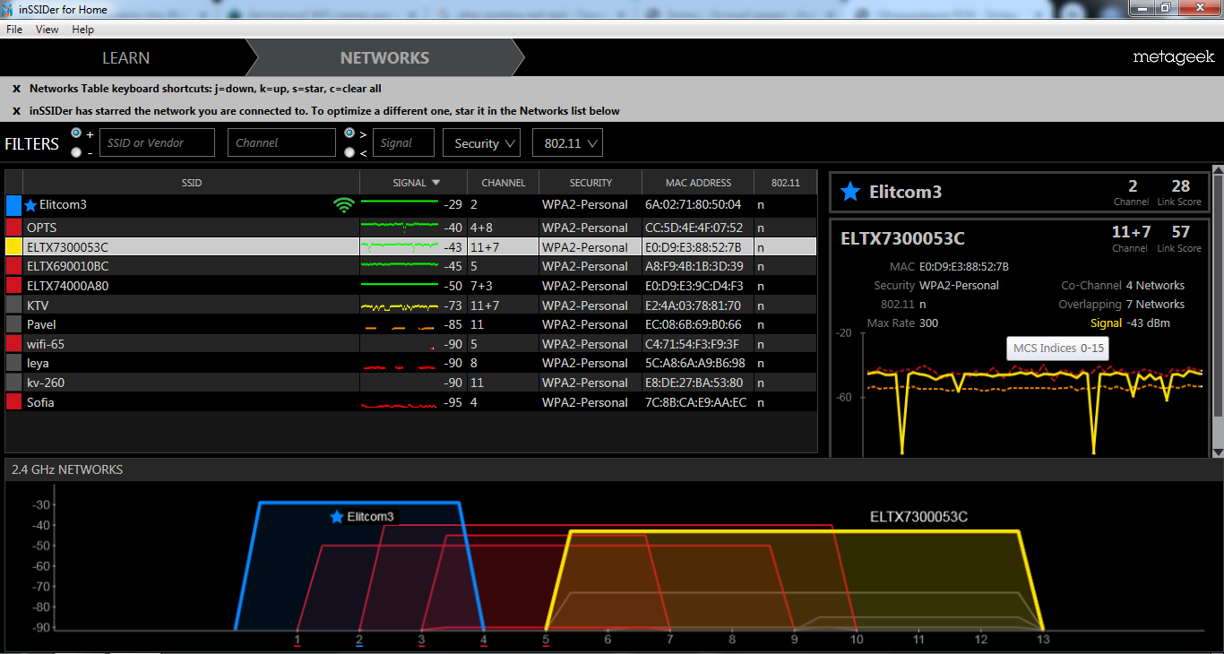Sort by the SIGNAL column header arrow
This screenshot has width=1224, height=654.
coord(436,183)
